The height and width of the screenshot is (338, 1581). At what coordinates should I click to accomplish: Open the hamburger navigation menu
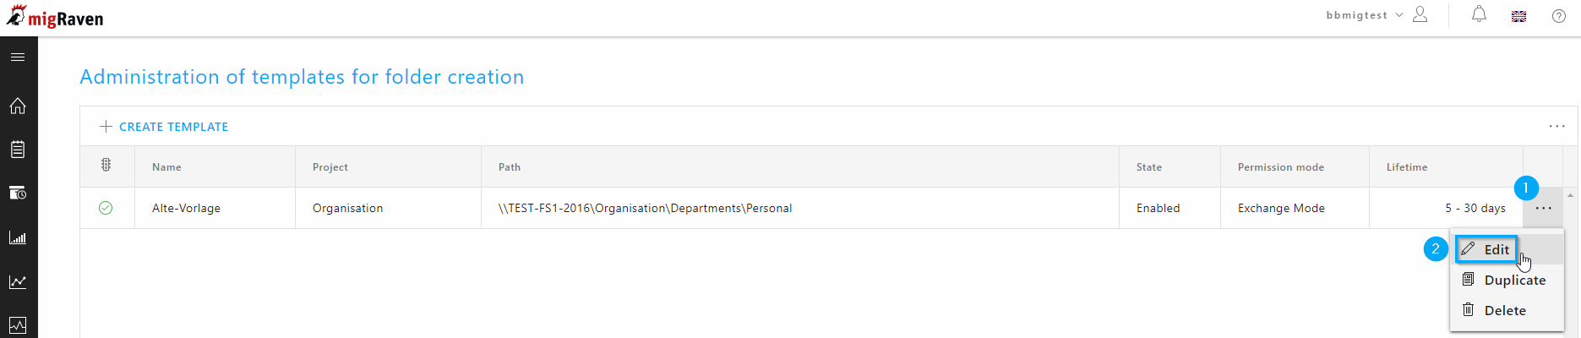click(18, 57)
